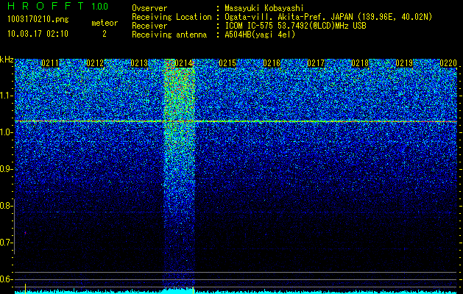This screenshot has width=463, height=294.
Task: Click the 0.6 kHz axis label
Action: coord(5,279)
